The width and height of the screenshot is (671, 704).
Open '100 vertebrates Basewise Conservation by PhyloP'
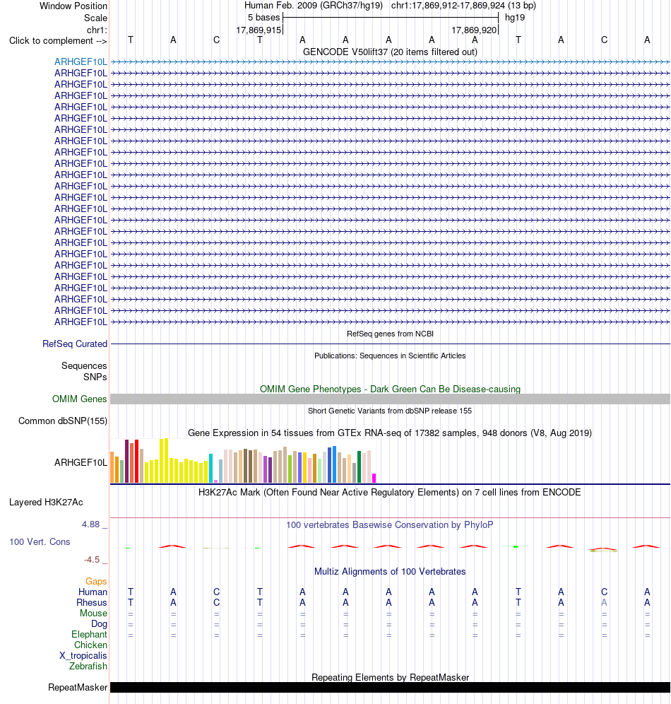pos(390,525)
